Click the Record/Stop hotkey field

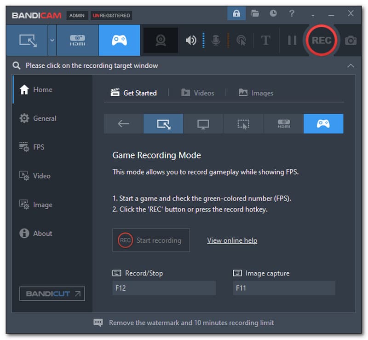click(x=164, y=288)
